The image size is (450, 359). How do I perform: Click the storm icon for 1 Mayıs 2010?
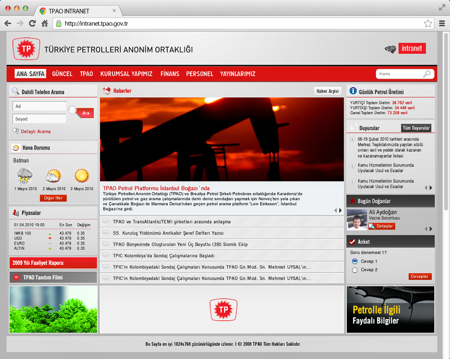click(25, 176)
